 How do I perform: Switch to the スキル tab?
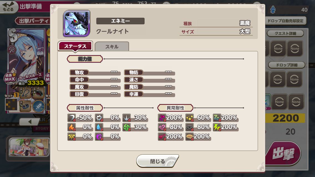tap(112, 46)
